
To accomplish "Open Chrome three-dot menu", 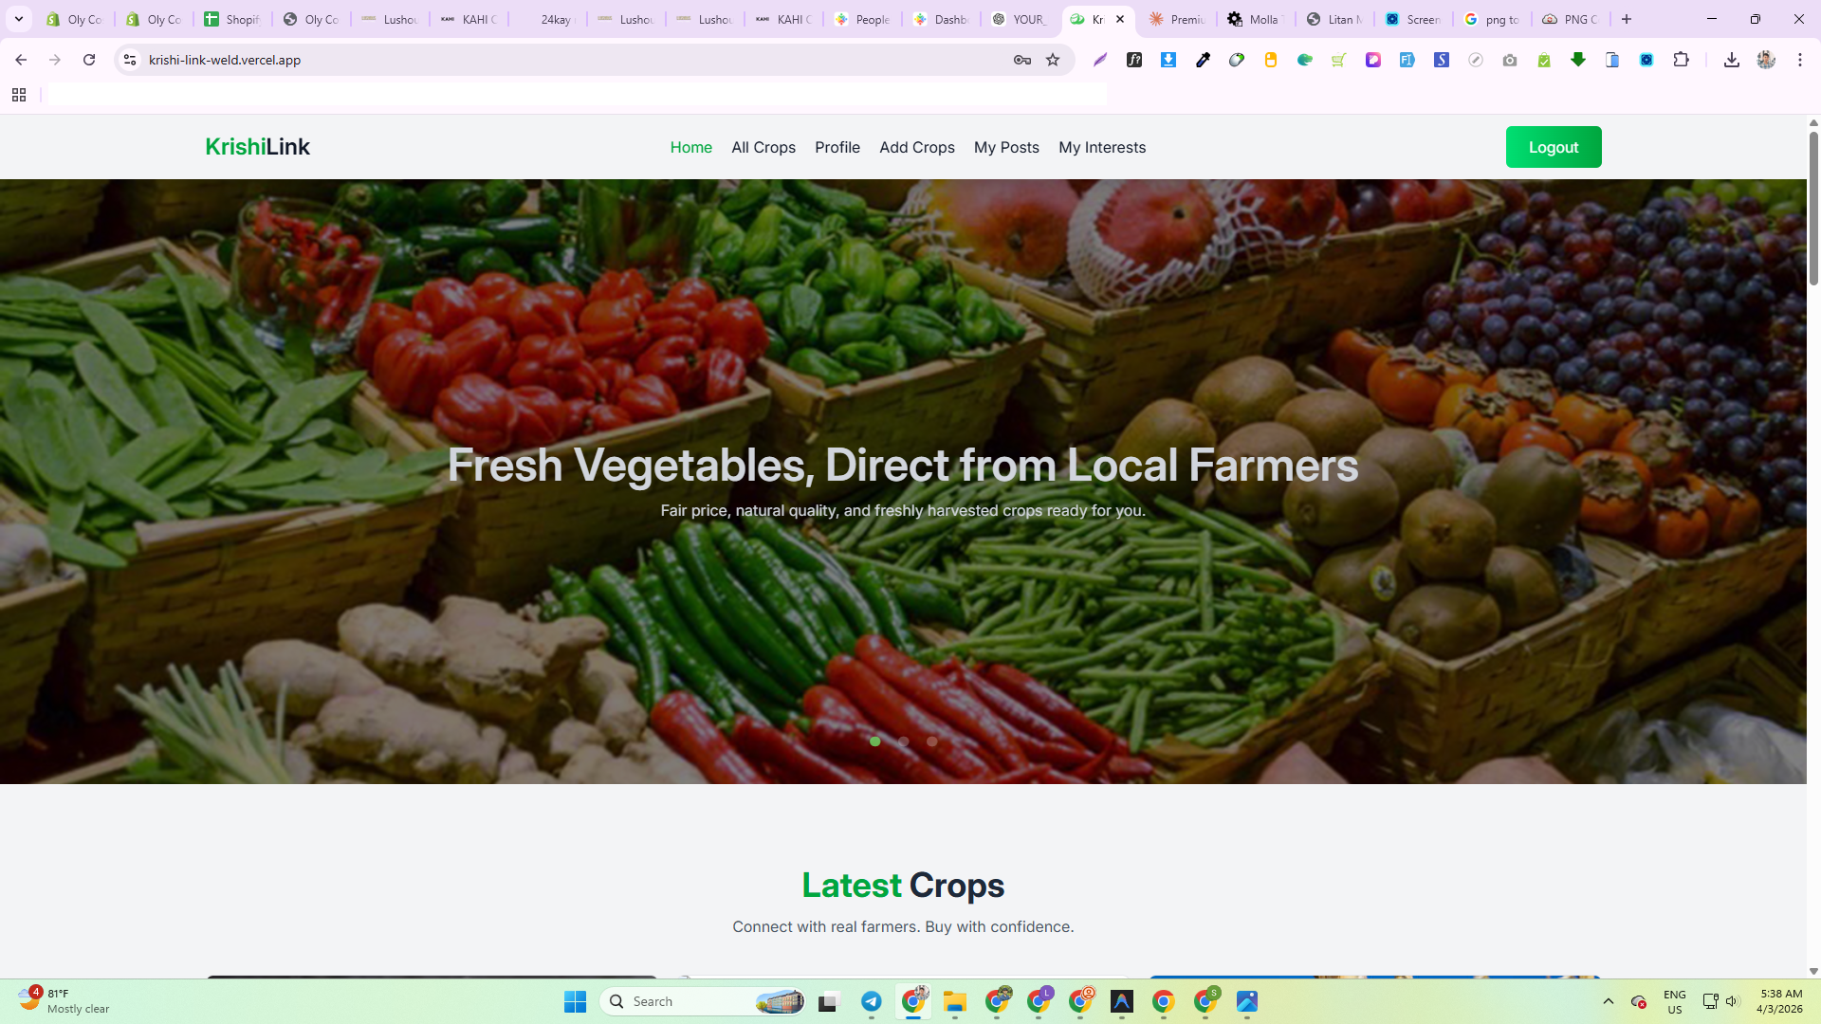I will [1799, 60].
